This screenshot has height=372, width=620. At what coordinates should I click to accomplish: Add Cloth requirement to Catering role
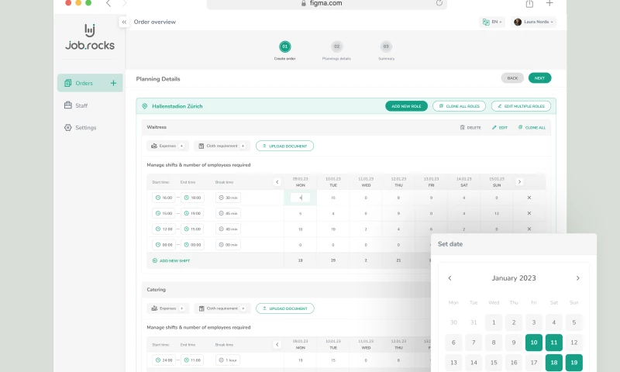pos(243,308)
